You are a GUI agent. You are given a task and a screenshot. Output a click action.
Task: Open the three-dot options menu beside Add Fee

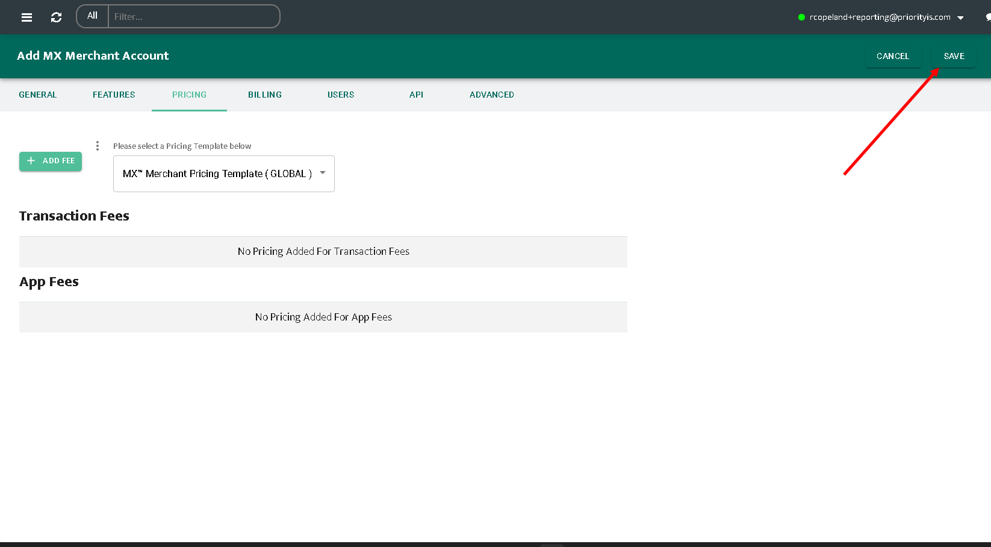tap(98, 146)
